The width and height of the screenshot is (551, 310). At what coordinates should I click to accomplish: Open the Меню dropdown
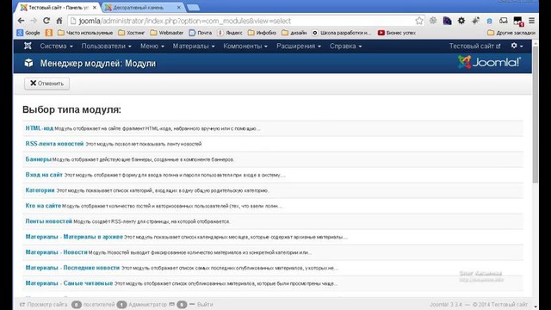(x=152, y=46)
